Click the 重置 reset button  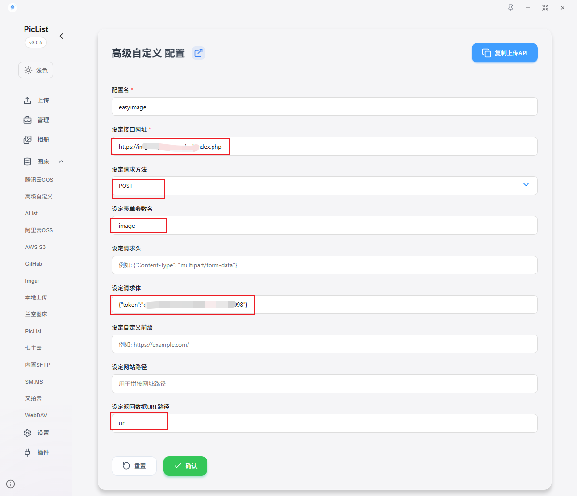134,466
